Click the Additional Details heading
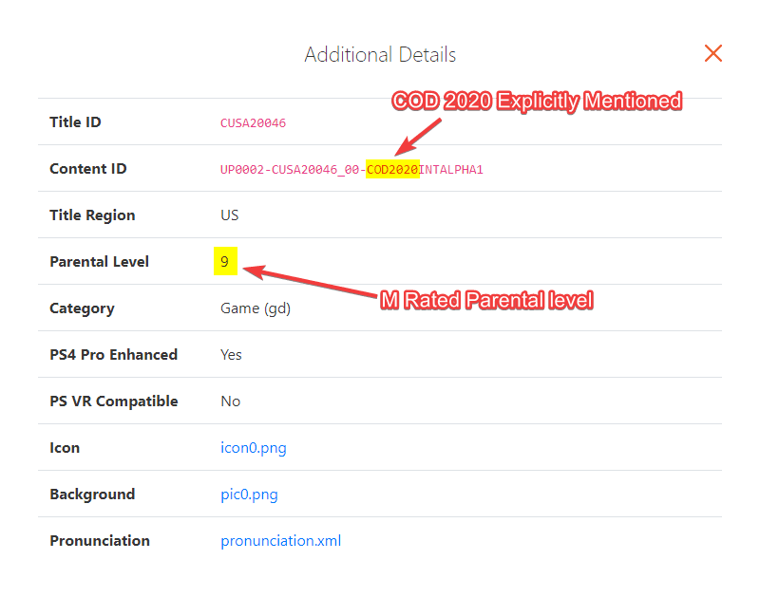Viewport: 760px width, 616px height. [x=380, y=55]
